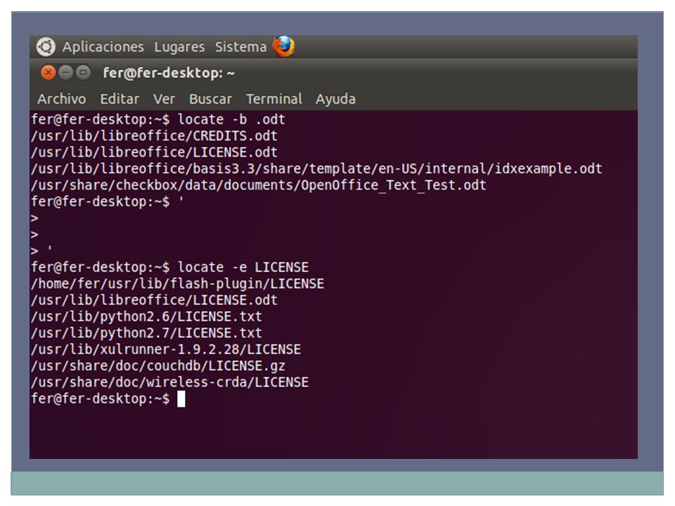The width and height of the screenshot is (675, 506).
Task: Close the fer@fer-desktop terminal window
Action: coord(49,72)
